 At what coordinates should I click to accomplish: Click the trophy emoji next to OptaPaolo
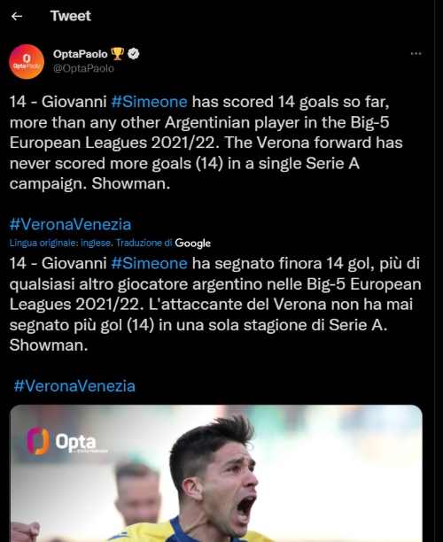coord(117,53)
